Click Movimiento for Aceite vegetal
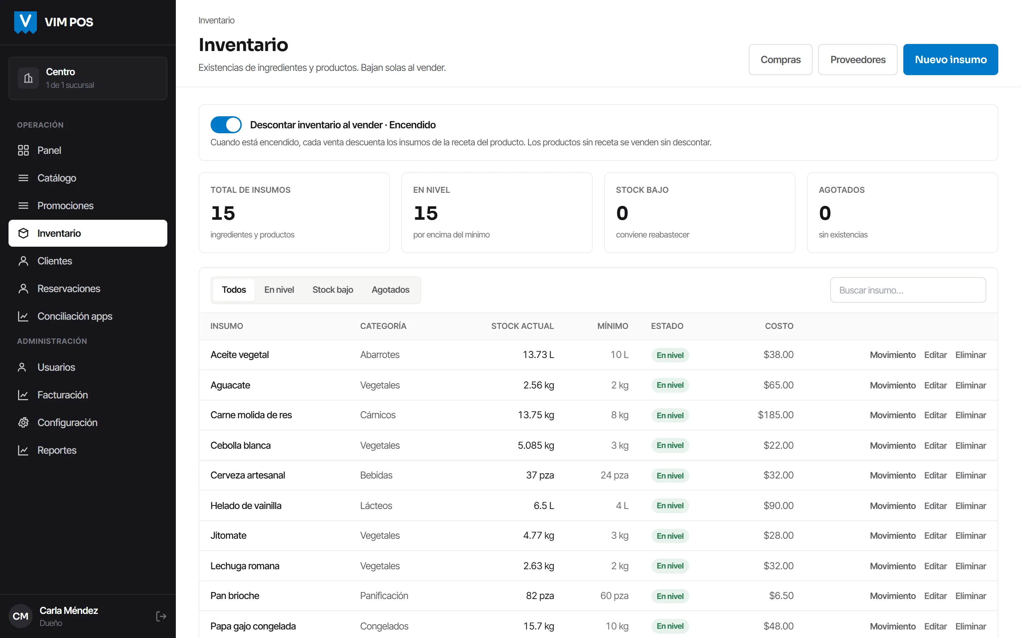This screenshot has width=1021, height=638. tap(892, 355)
